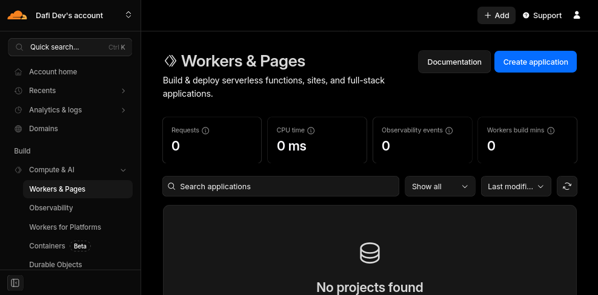Viewport: 598px width, 295px height.
Task: Expand the Recents chevron
Action: click(x=123, y=91)
